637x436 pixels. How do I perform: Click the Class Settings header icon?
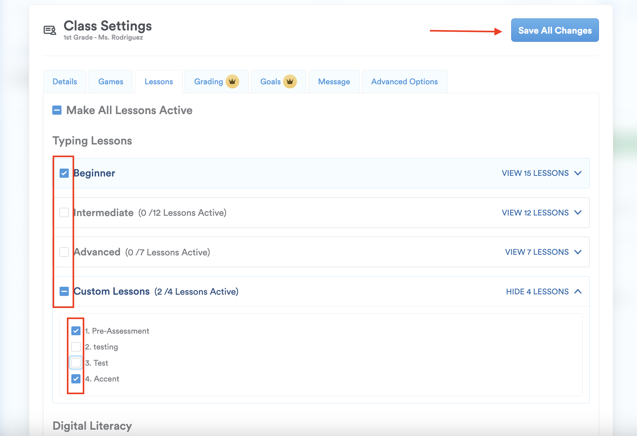coord(50,30)
